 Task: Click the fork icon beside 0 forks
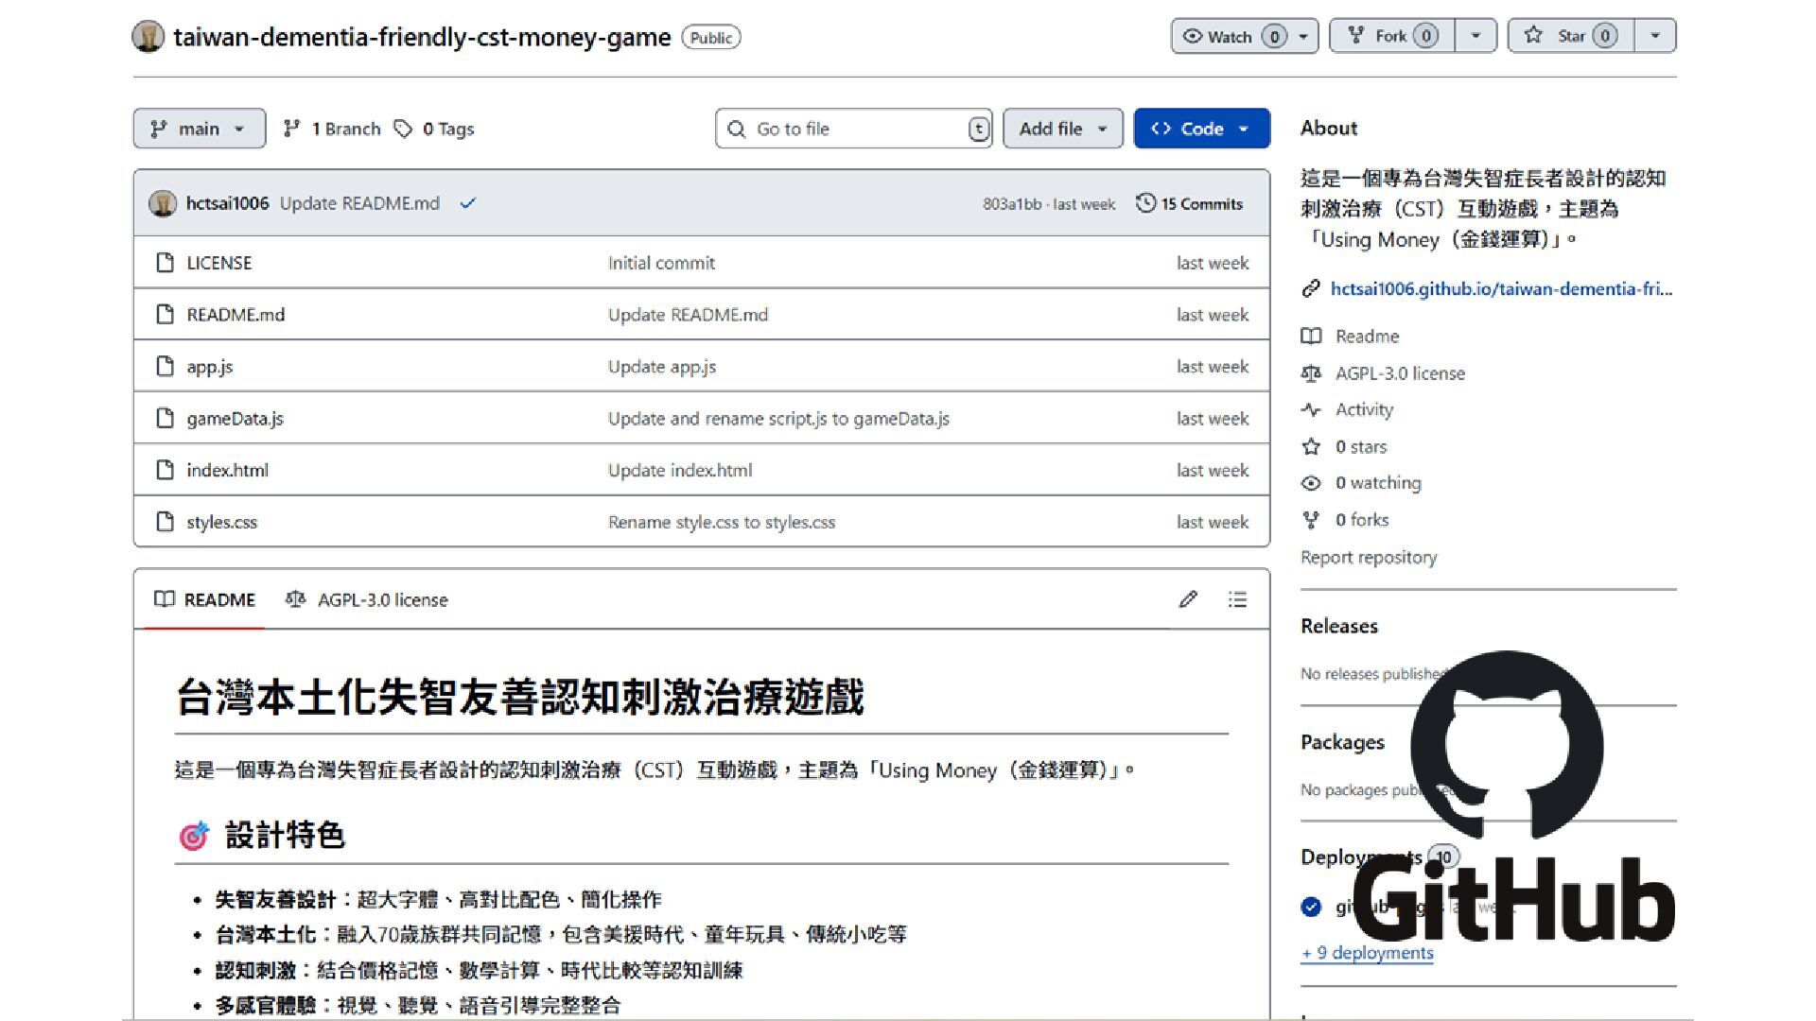point(1311,520)
